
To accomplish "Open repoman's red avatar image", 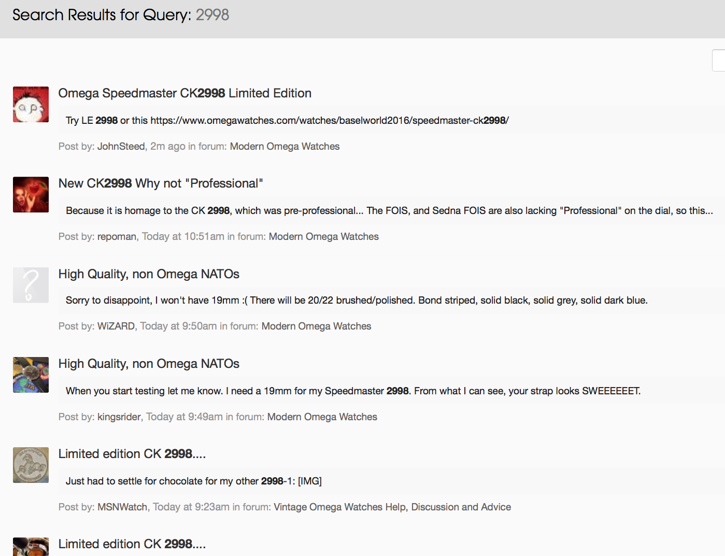I will [x=31, y=195].
